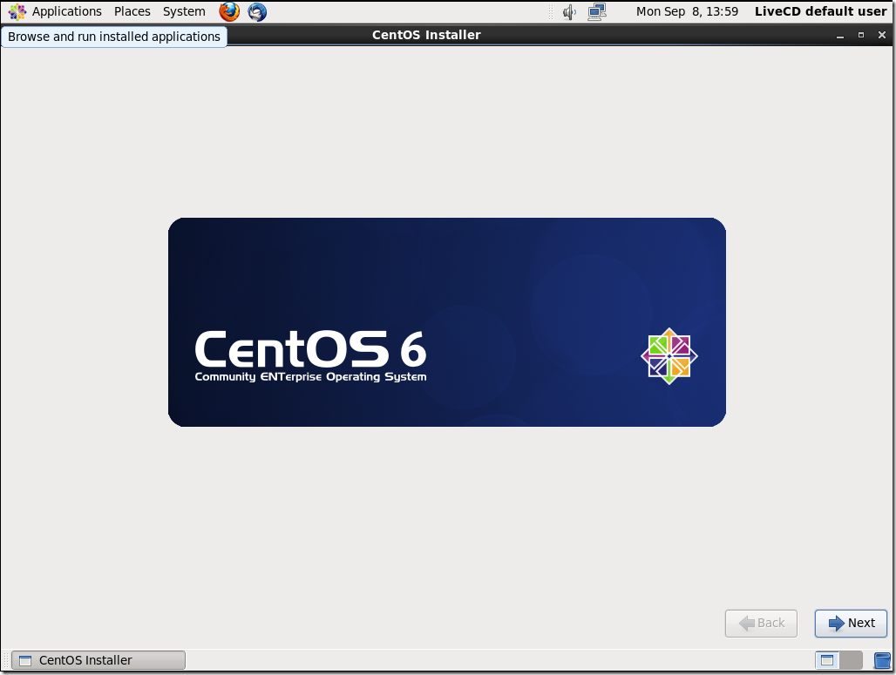Switch to the second workspace
Screen dimensions: 896x675
(851, 660)
